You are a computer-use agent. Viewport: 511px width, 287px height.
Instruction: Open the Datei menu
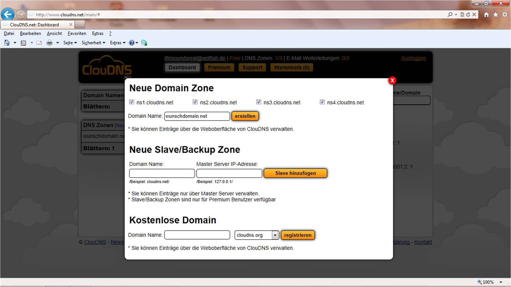9,33
